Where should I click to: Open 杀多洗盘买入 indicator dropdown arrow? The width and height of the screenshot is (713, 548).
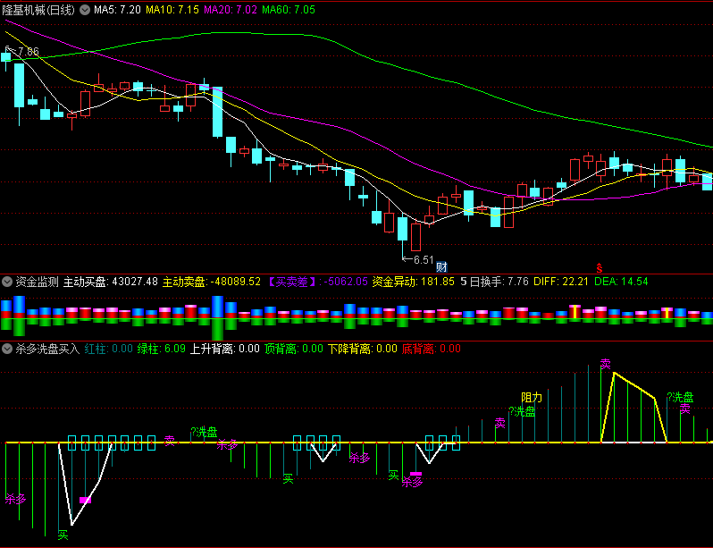[7, 350]
